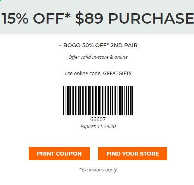194x185 pixels.
Task: Click the '15% OFF*' headline text
Action: [x=36, y=19]
